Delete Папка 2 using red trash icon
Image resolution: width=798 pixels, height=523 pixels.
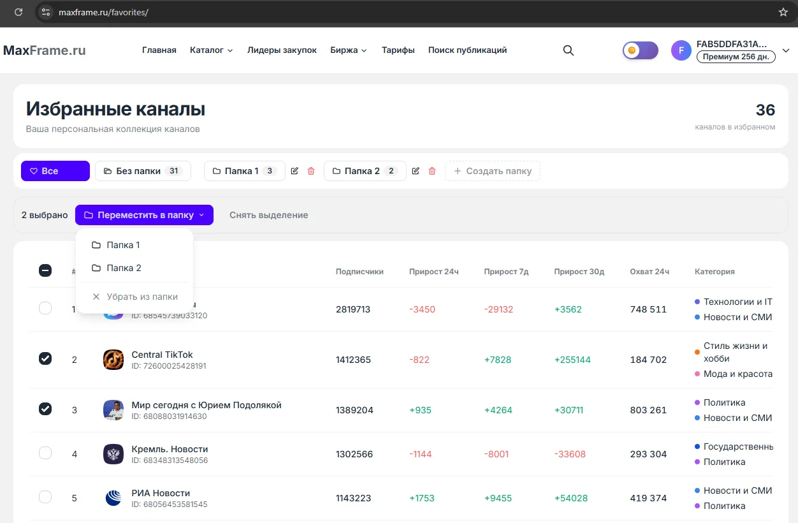point(432,171)
